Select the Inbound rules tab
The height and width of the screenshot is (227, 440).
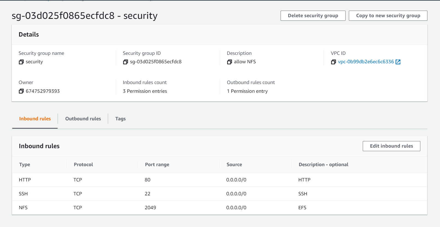35,119
